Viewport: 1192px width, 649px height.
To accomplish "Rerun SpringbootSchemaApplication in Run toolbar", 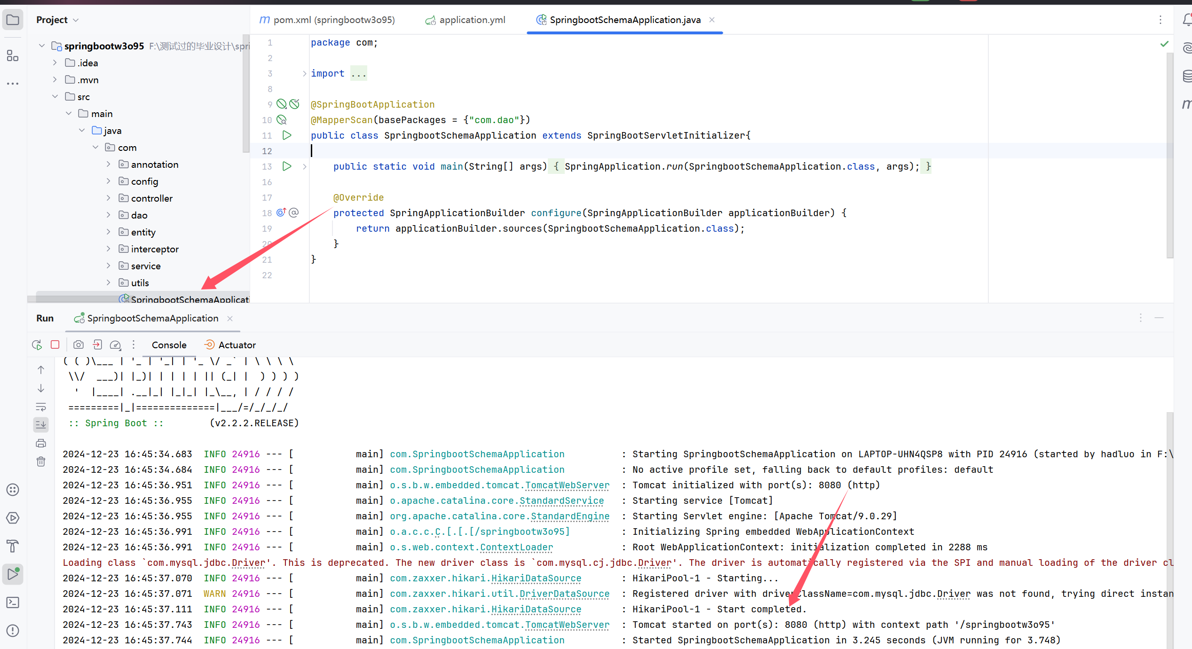I will pos(37,345).
